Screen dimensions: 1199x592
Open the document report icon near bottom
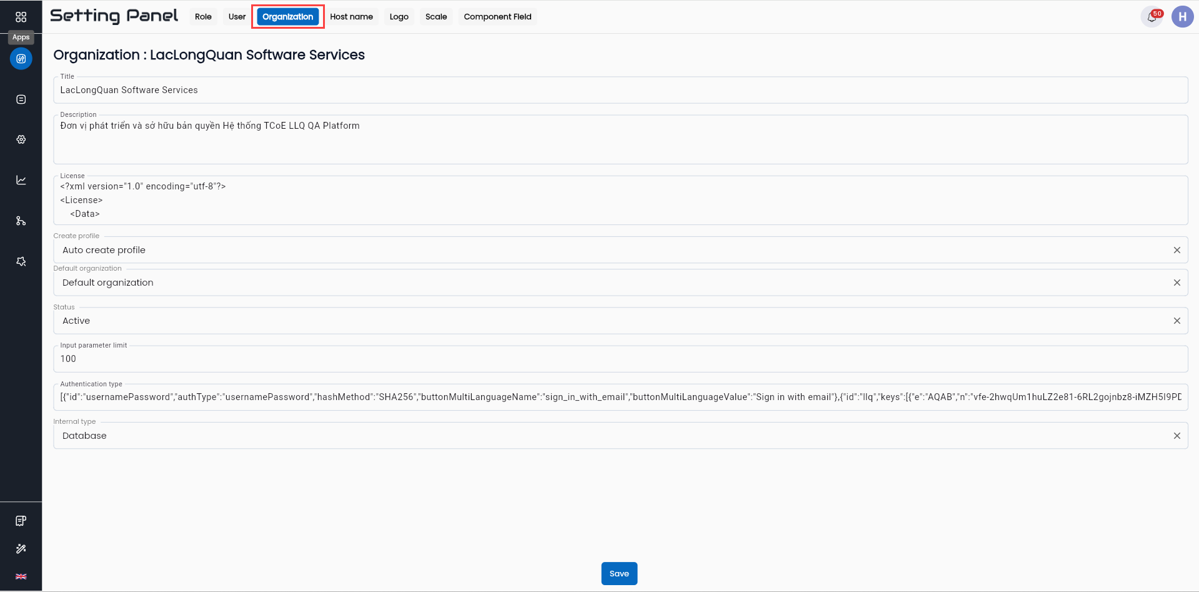(x=21, y=521)
